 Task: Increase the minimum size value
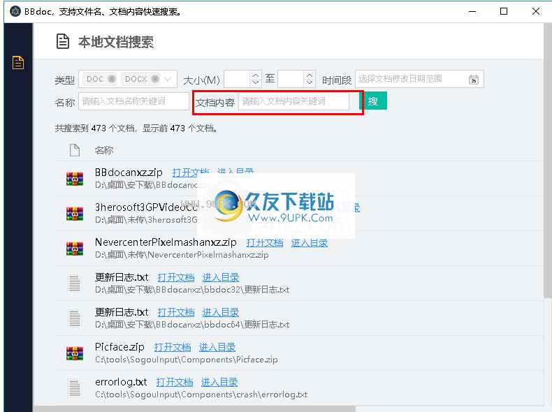pos(256,75)
